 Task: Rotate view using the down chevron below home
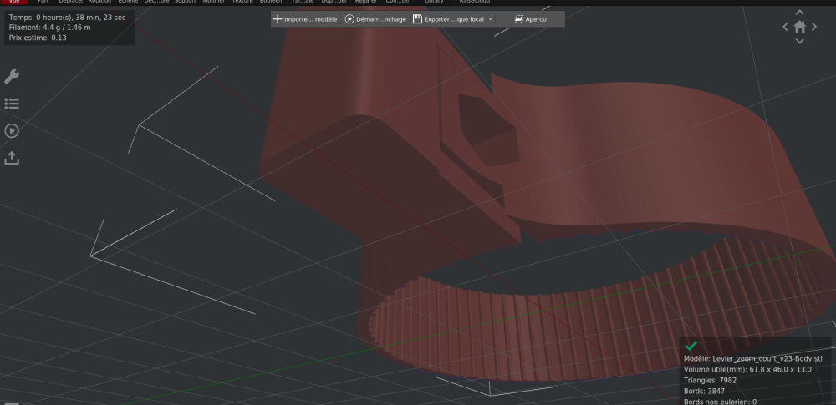pyautogui.click(x=799, y=41)
